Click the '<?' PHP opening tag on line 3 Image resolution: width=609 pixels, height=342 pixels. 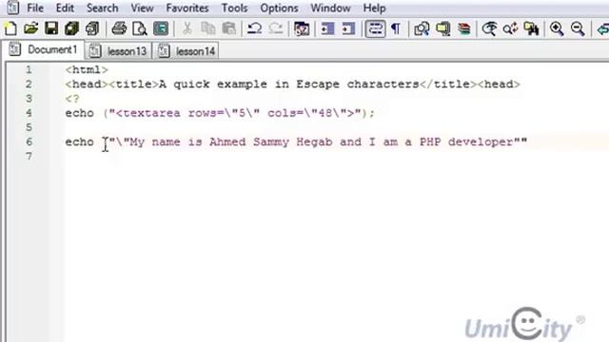[x=72, y=99]
